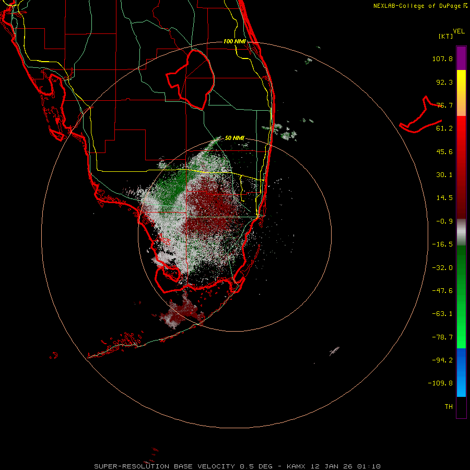Click the 92.3 velocity scale value
The image size is (470, 470).
(x=444, y=82)
